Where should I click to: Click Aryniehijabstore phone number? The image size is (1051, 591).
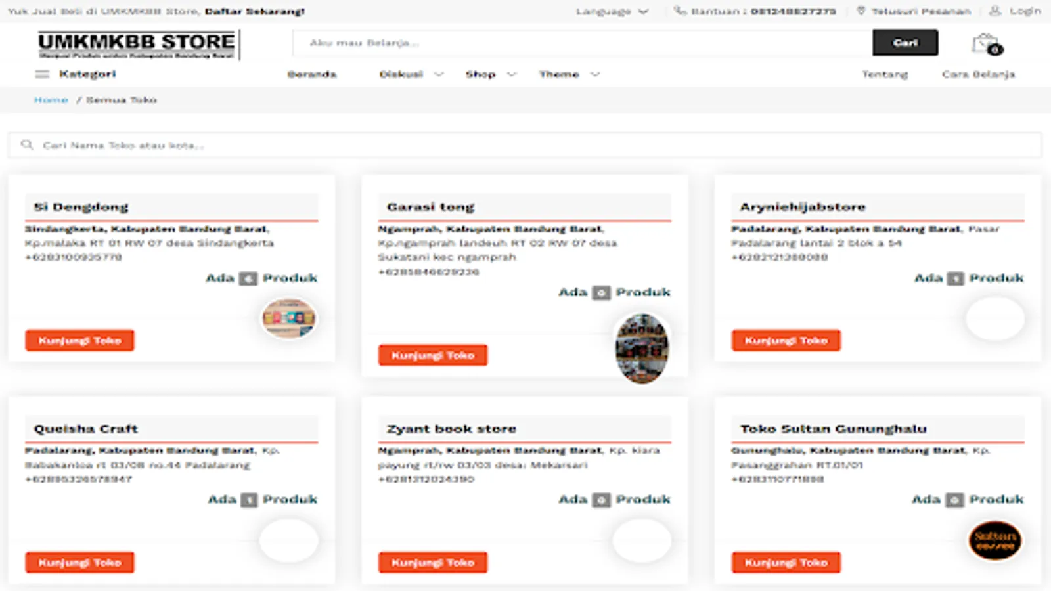(x=780, y=257)
